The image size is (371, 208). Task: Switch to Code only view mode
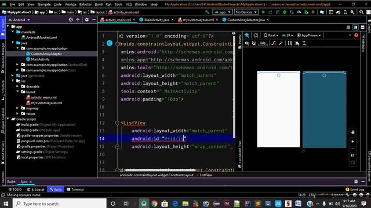coord(348,28)
